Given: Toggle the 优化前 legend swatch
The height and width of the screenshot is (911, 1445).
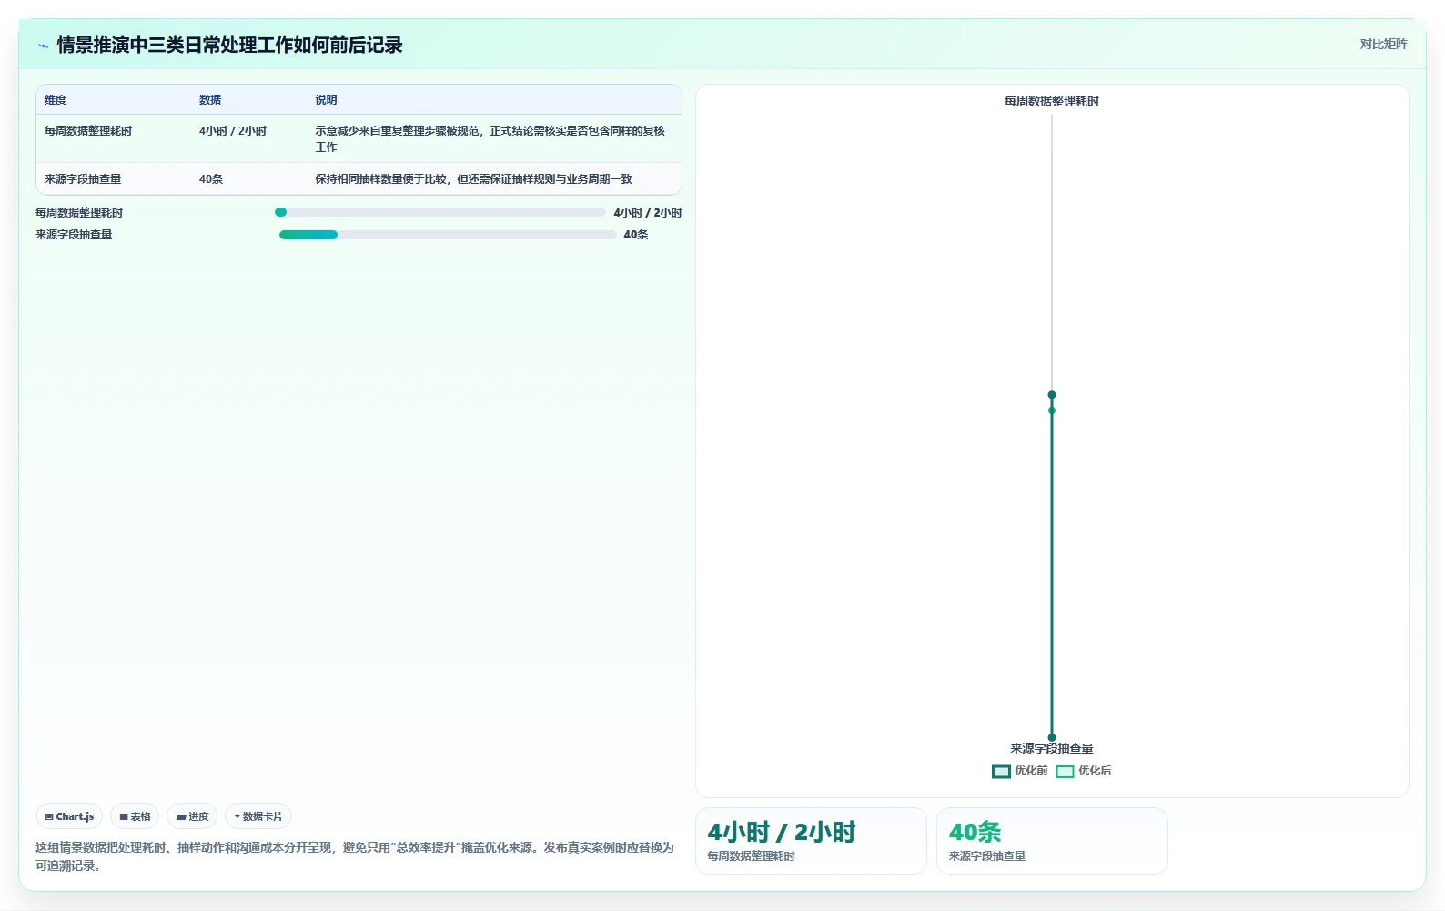Looking at the screenshot, I should pos(1001,771).
